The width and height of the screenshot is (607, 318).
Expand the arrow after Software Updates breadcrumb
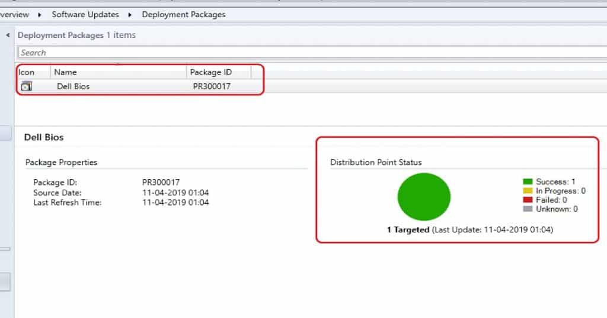click(130, 15)
